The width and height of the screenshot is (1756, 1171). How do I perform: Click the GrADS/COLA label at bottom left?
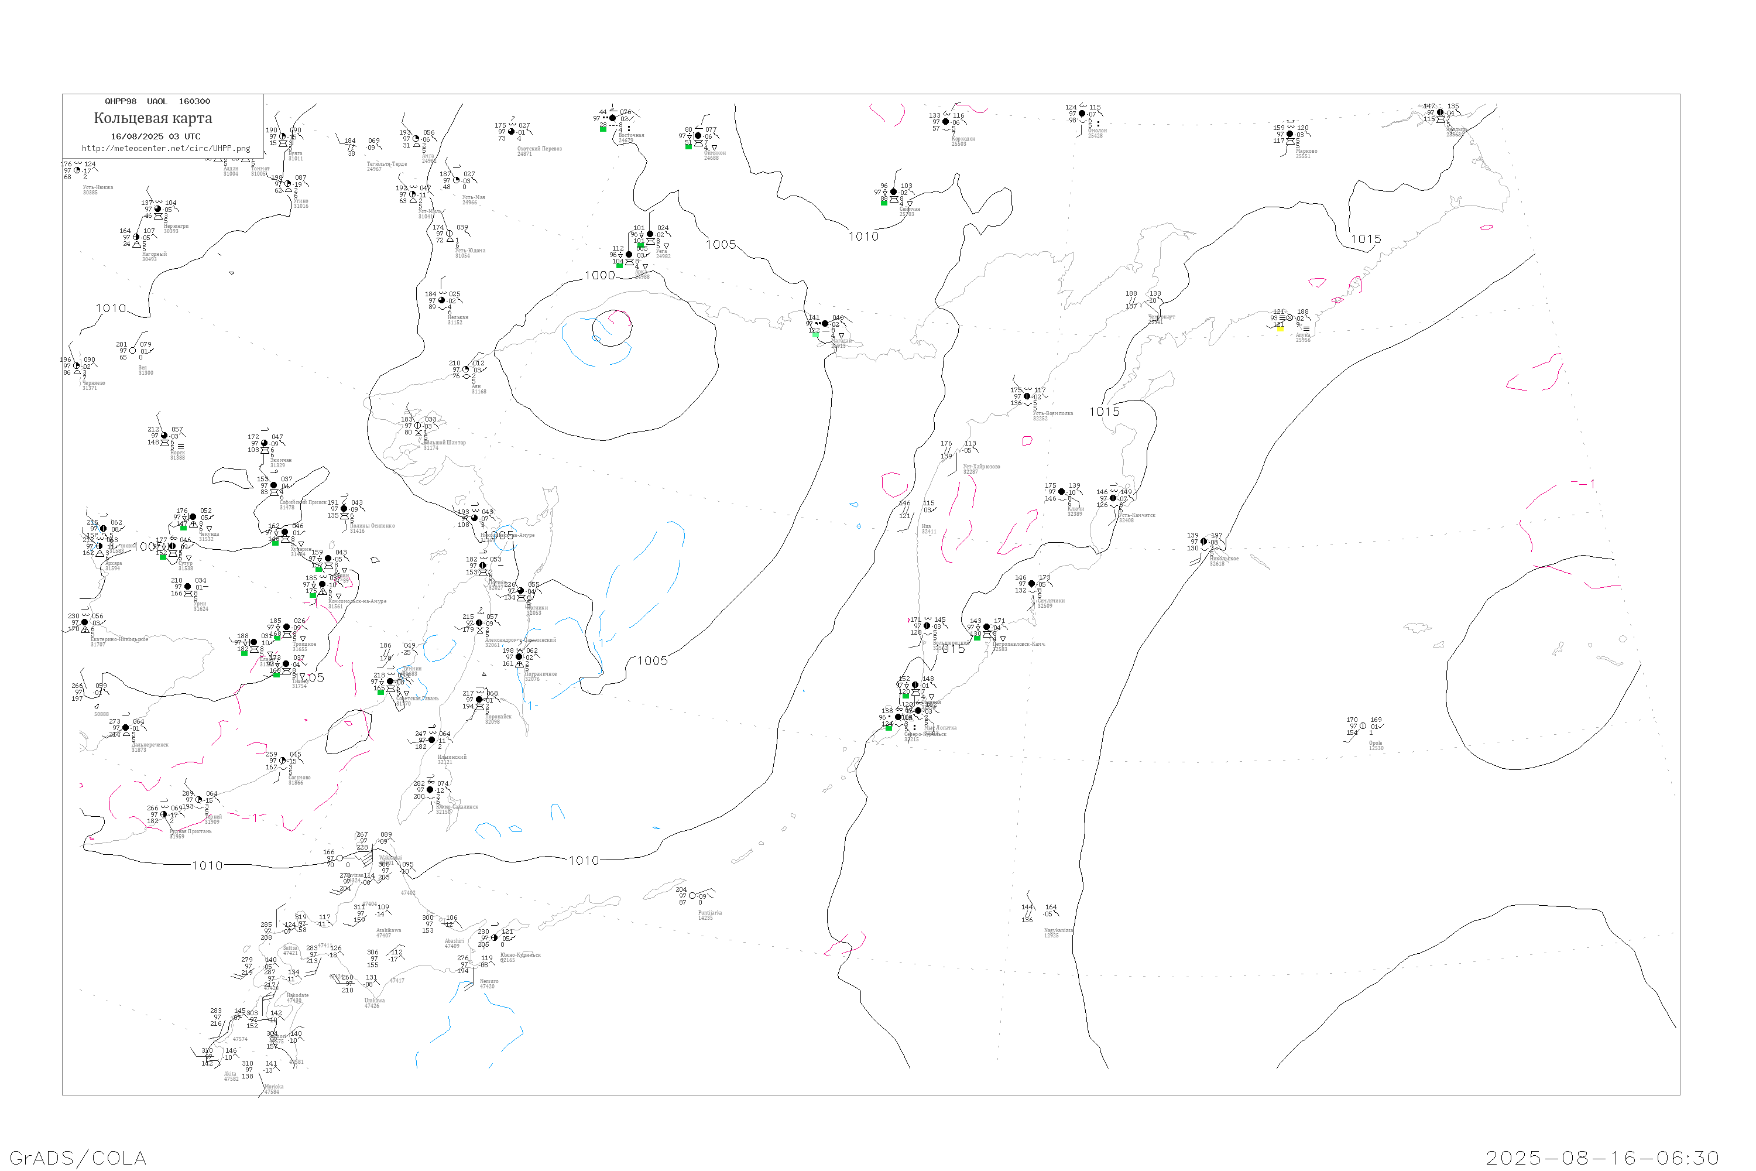tap(78, 1158)
